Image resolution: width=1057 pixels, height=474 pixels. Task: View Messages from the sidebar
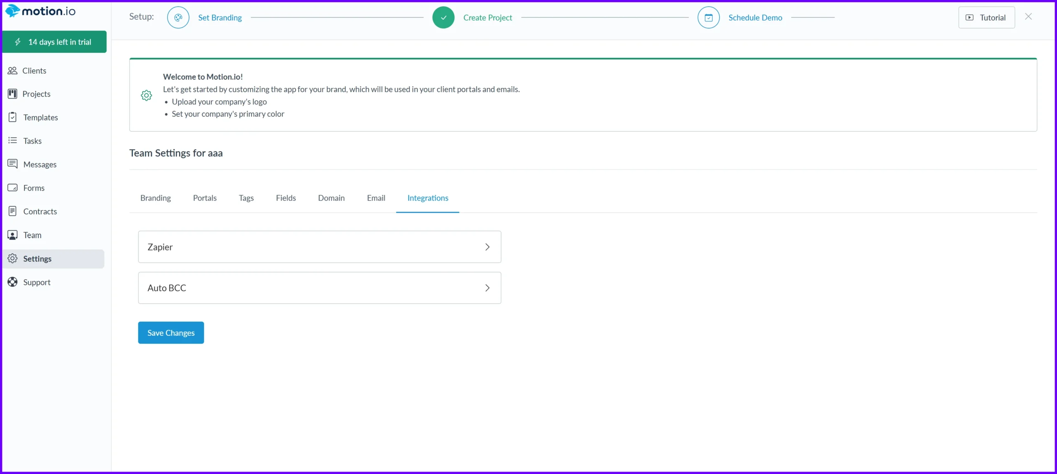(x=40, y=164)
